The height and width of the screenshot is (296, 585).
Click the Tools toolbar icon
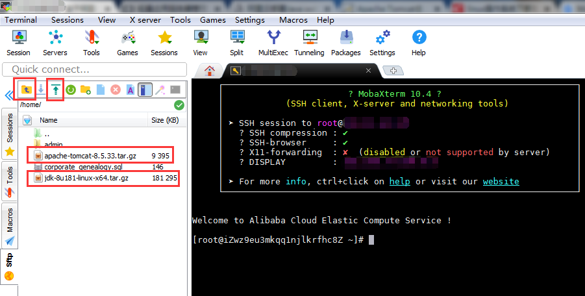tap(92, 43)
